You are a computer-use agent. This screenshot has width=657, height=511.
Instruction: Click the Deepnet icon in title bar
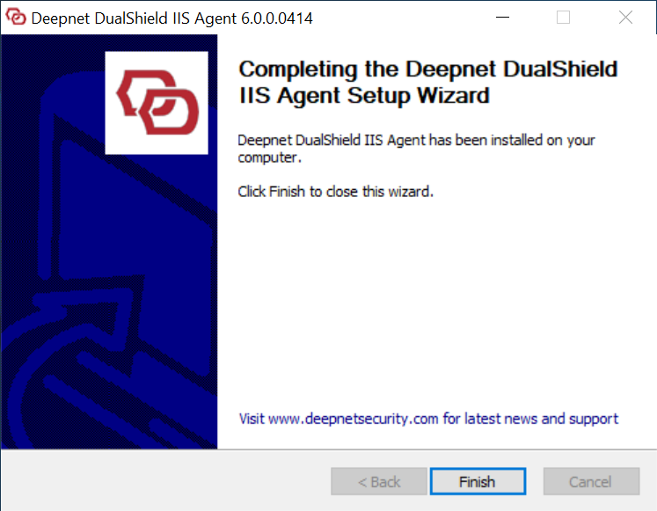(16, 18)
